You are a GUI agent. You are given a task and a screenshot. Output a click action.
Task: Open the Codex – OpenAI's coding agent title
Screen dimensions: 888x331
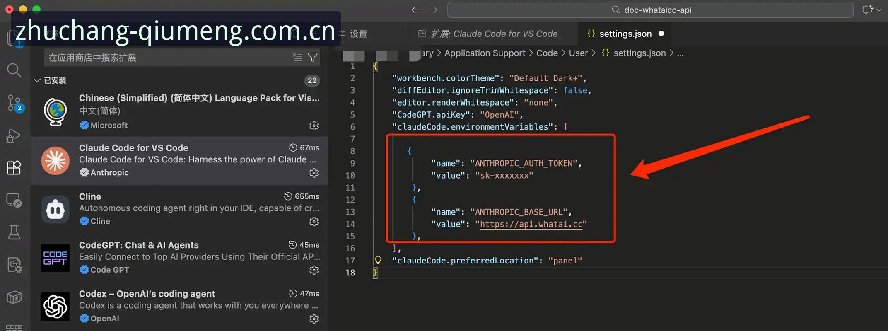coord(147,294)
